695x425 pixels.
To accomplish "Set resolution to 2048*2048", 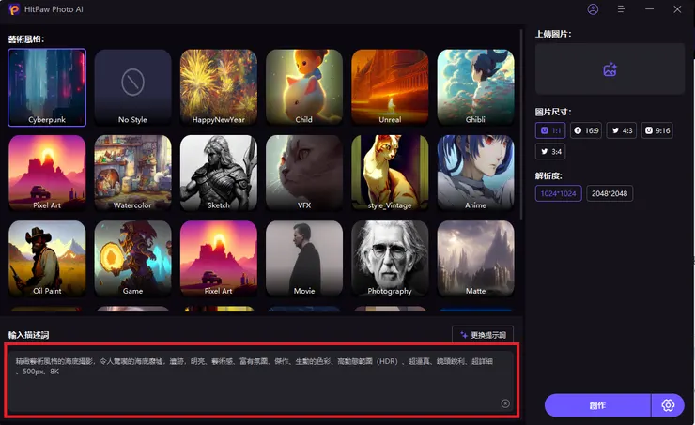I will [x=610, y=193].
